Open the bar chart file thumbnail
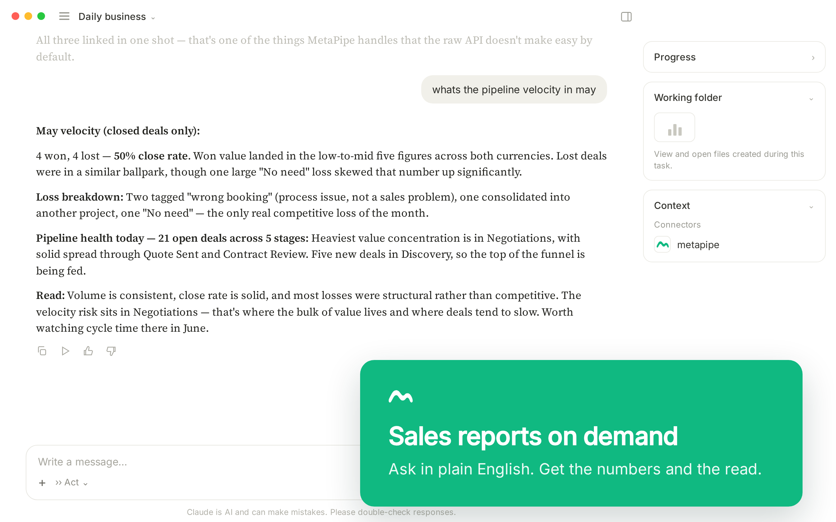 pyautogui.click(x=674, y=127)
